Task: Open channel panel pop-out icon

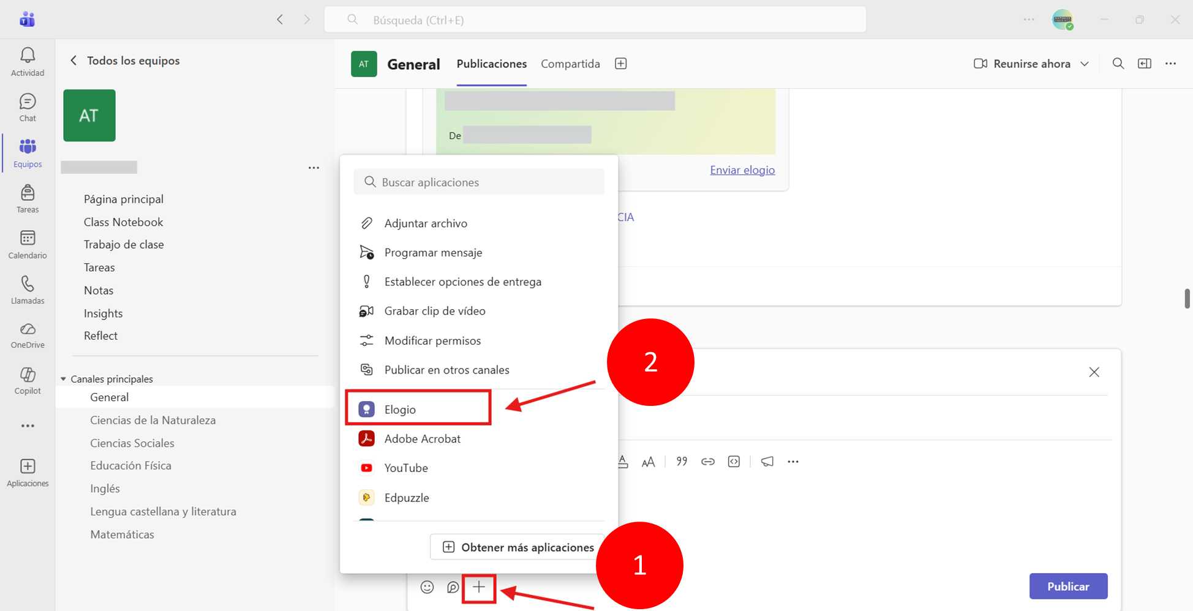Action: (1144, 64)
